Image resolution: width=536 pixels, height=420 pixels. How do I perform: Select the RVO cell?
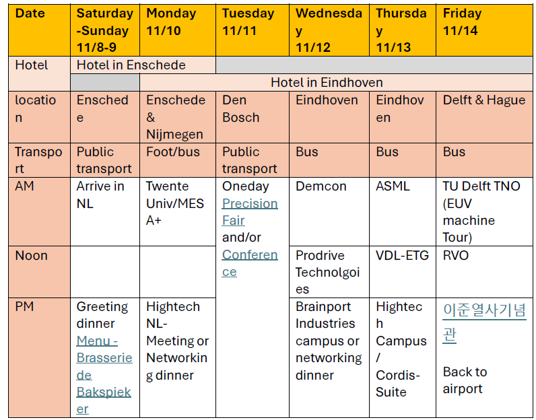click(x=484, y=272)
